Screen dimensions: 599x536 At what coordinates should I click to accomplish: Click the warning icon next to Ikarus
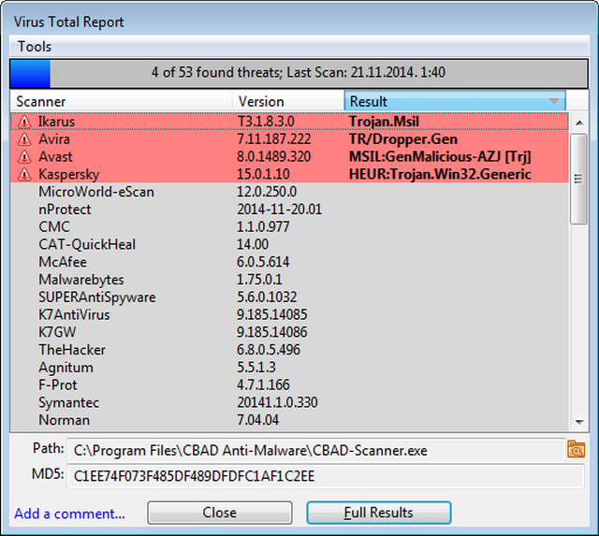click(x=24, y=122)
